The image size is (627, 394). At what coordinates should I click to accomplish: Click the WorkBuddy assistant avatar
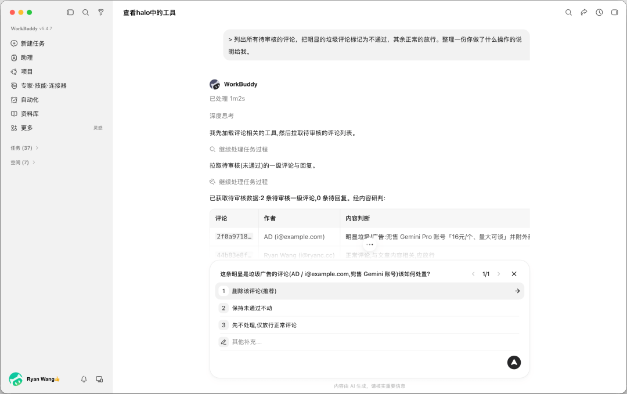[215, 84]
